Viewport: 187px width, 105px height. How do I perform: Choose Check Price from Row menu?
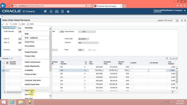pos(35,42)
